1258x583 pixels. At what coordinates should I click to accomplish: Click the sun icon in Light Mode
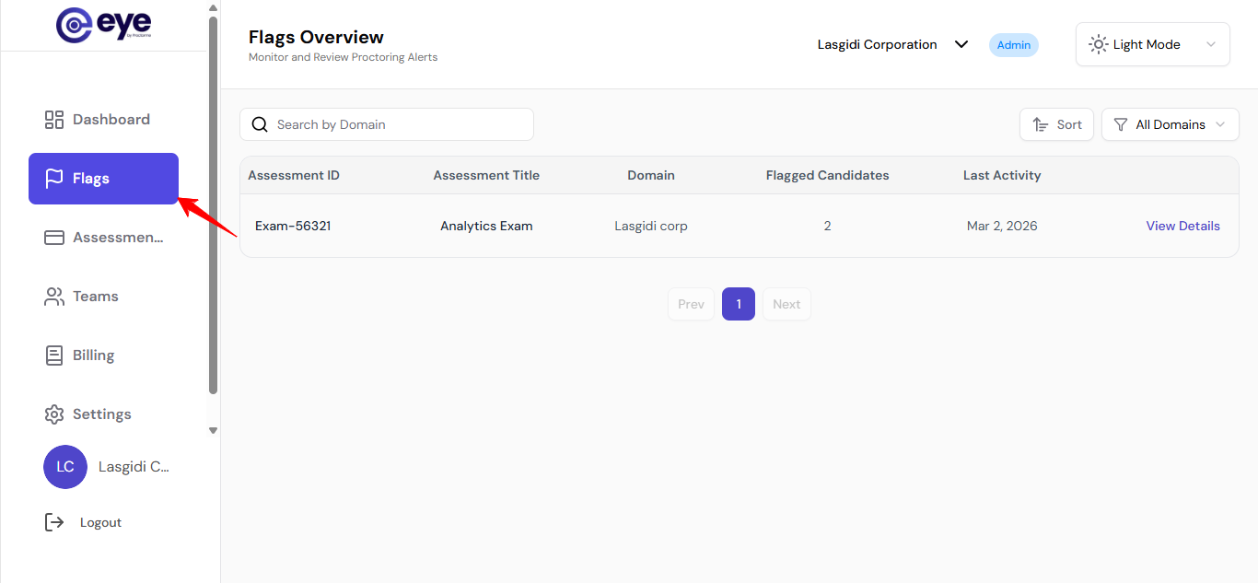(x=1098, y=44)
